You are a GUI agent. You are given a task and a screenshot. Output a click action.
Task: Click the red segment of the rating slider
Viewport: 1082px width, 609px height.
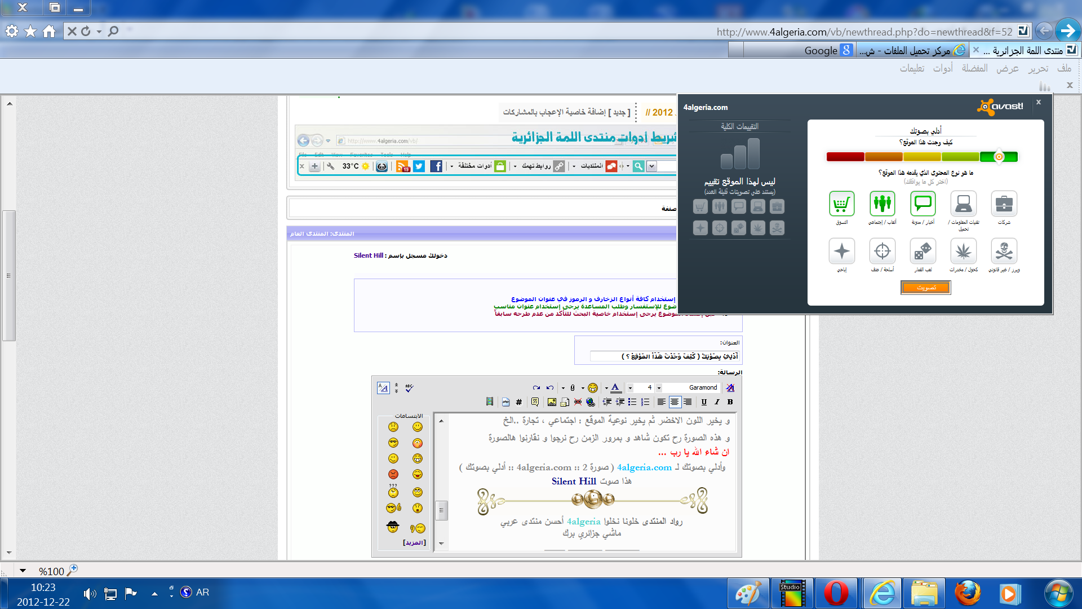(x=845, y=157)
